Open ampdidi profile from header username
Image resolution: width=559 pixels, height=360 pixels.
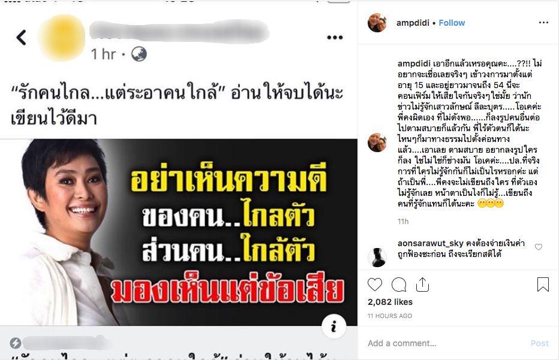tap(413, 23)
